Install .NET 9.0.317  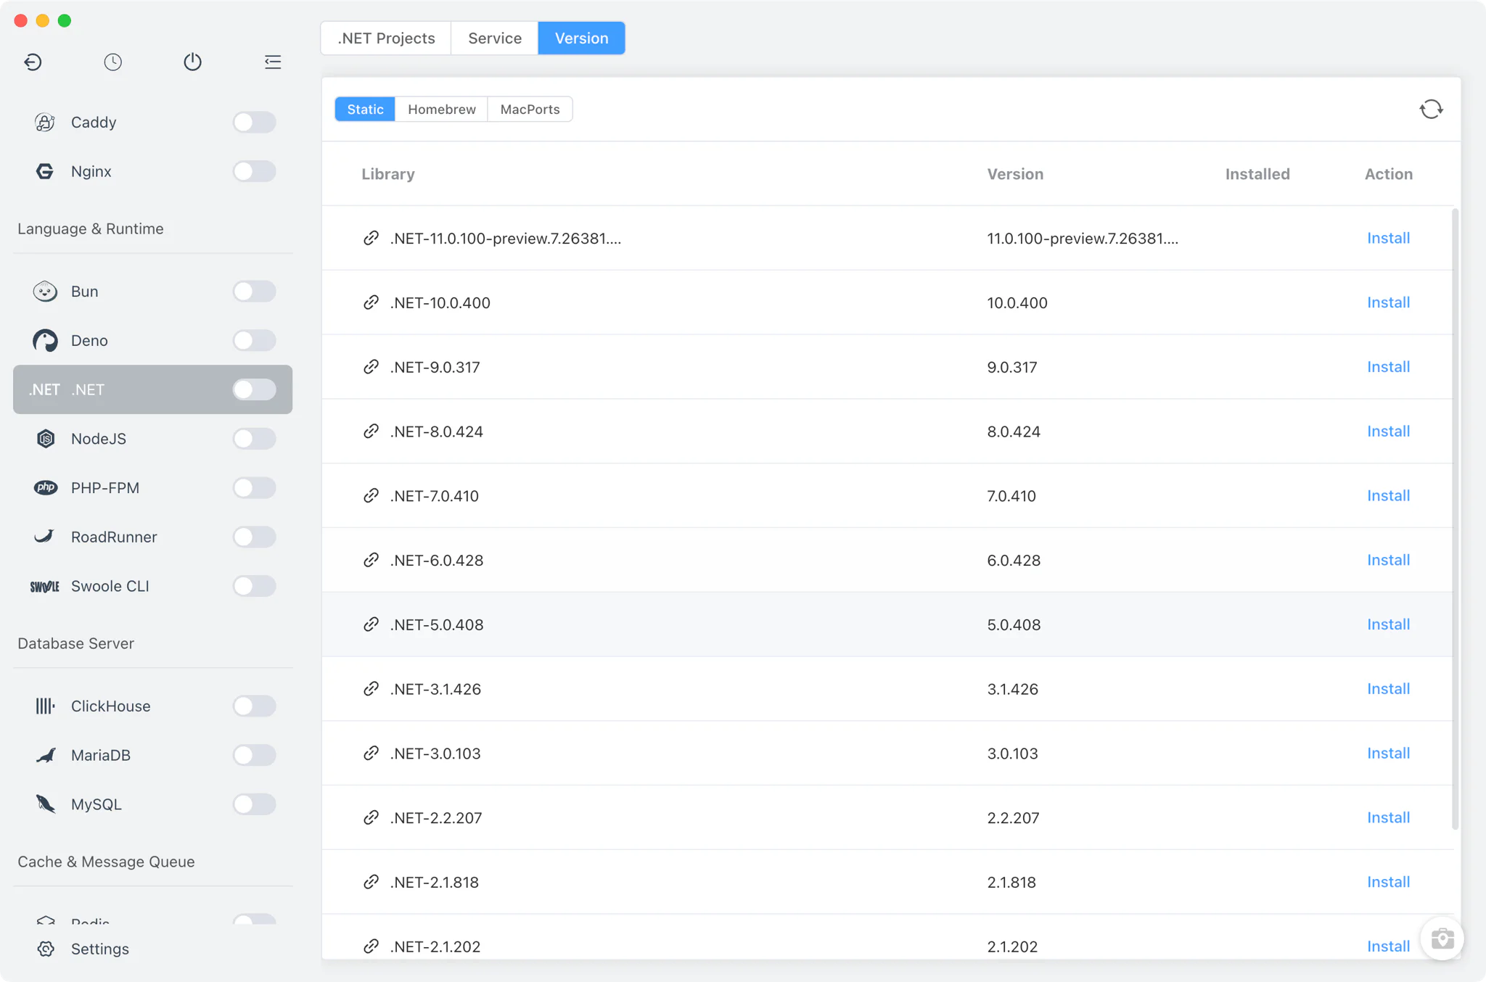click(1388, 367)
